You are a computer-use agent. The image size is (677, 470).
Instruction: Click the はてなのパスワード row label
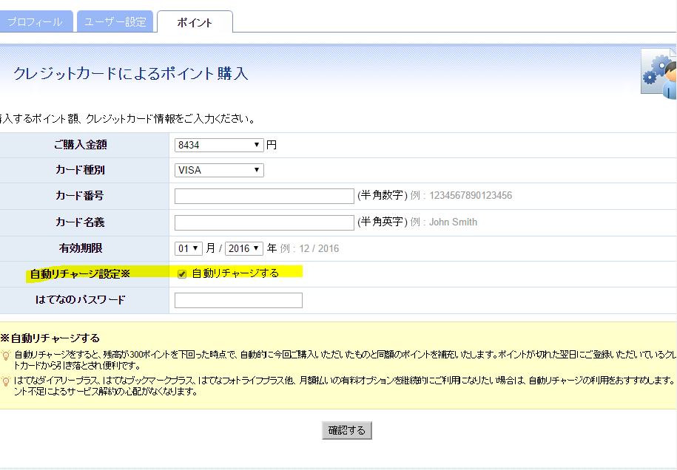(x=81, y=300)
